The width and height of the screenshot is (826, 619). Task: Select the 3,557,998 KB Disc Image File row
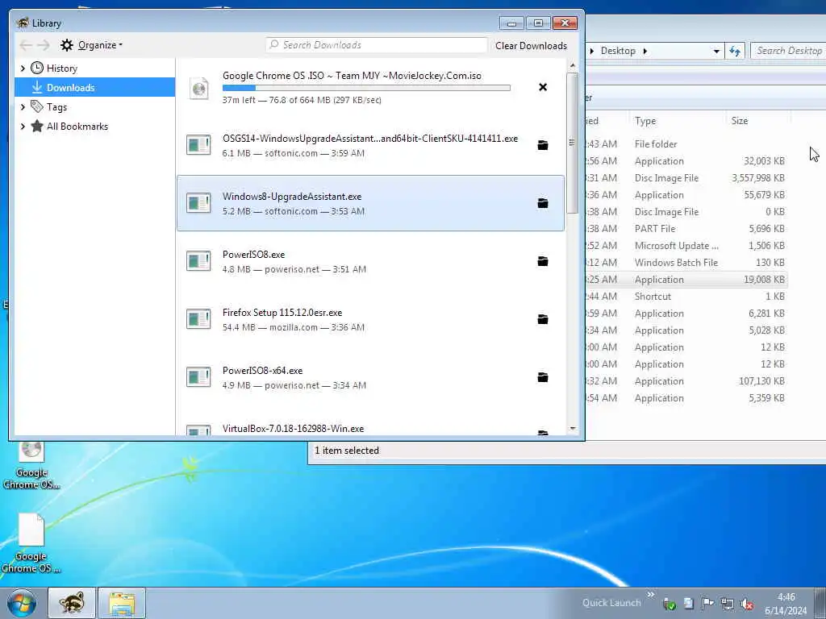pyautogui.click(x=686, y=178)
